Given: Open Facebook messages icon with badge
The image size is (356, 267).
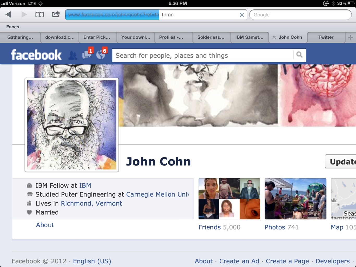Looking at the screenshot, I should pos(87,55).
